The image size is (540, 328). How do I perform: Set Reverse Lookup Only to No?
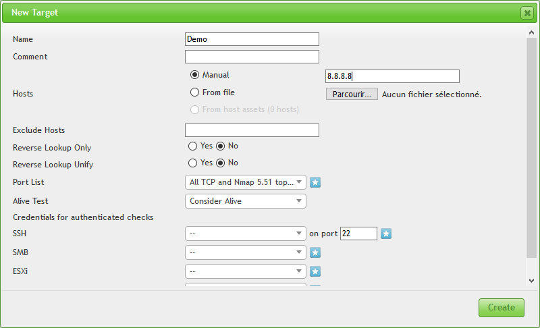tap(220, 146)
